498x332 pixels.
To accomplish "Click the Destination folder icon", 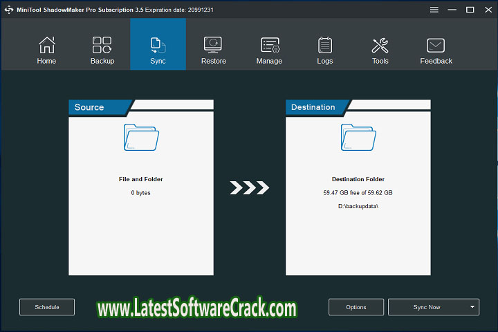I will click(x=358, y=137).
